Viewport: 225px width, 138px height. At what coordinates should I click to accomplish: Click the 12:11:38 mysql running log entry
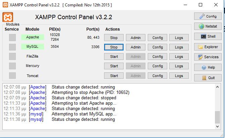coord(59,119)
